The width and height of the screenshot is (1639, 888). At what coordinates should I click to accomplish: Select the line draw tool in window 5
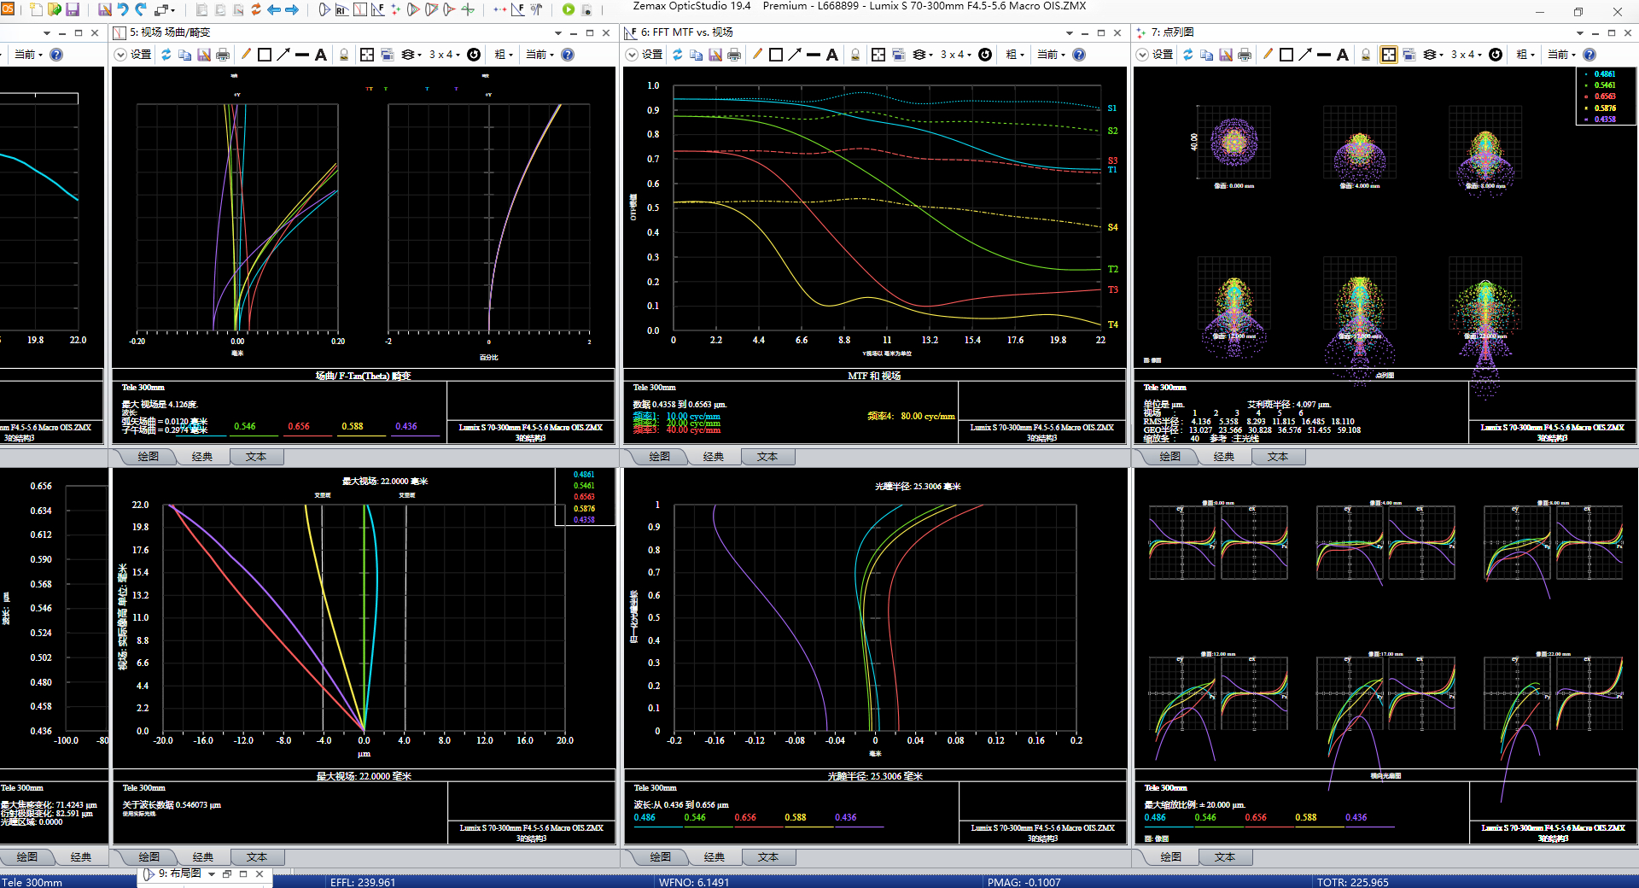(302, 55)
